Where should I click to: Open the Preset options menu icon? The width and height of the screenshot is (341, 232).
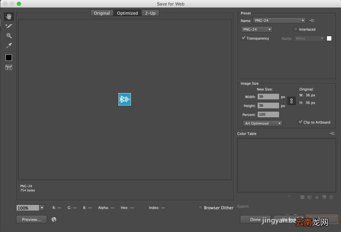pyautogui.click(x=312, y=21)
